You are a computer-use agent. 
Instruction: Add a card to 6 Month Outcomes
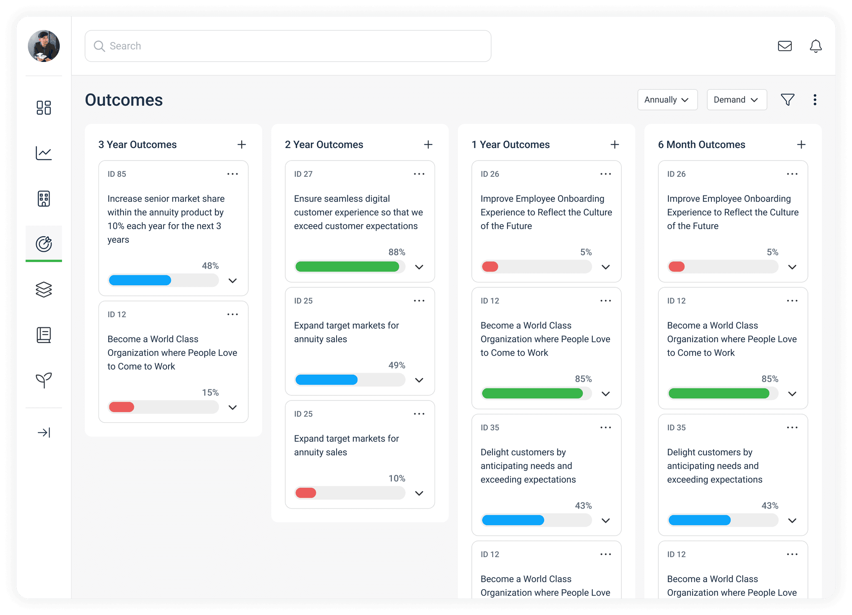coord(801,145)
